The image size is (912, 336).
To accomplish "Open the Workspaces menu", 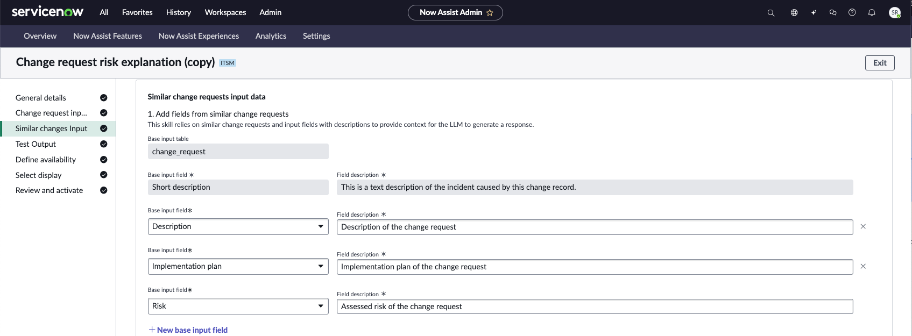I will pyautogui.click(x=225, y=12).
